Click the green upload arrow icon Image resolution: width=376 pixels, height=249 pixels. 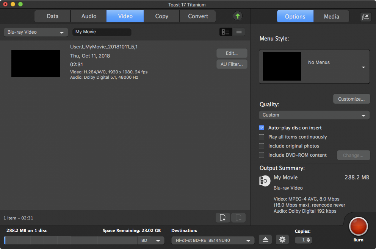click(x=237, y=16)
